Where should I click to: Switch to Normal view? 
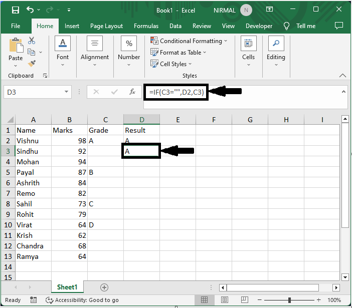[204, 299]
